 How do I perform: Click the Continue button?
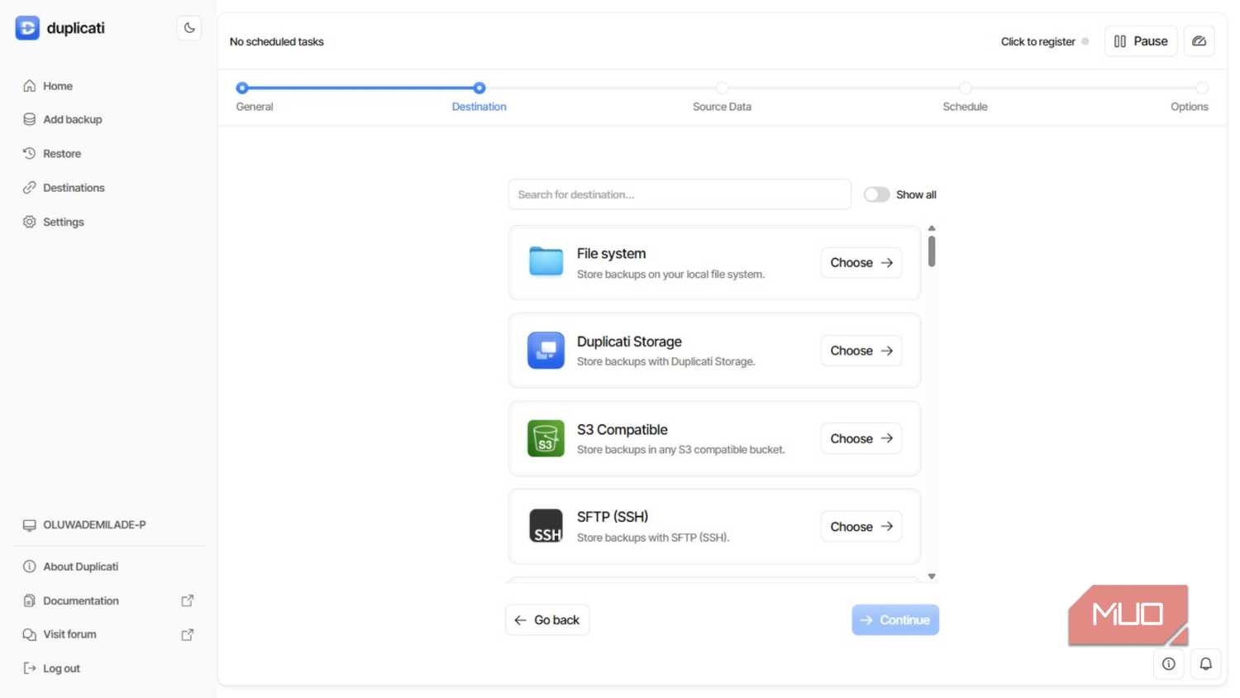tap(895, 620)
